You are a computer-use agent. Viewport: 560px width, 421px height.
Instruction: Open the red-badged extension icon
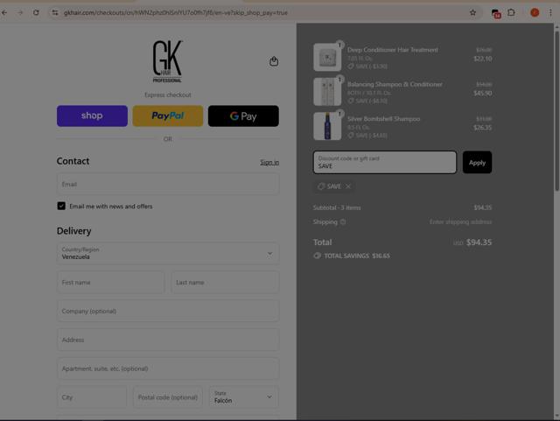click(496, 13)
